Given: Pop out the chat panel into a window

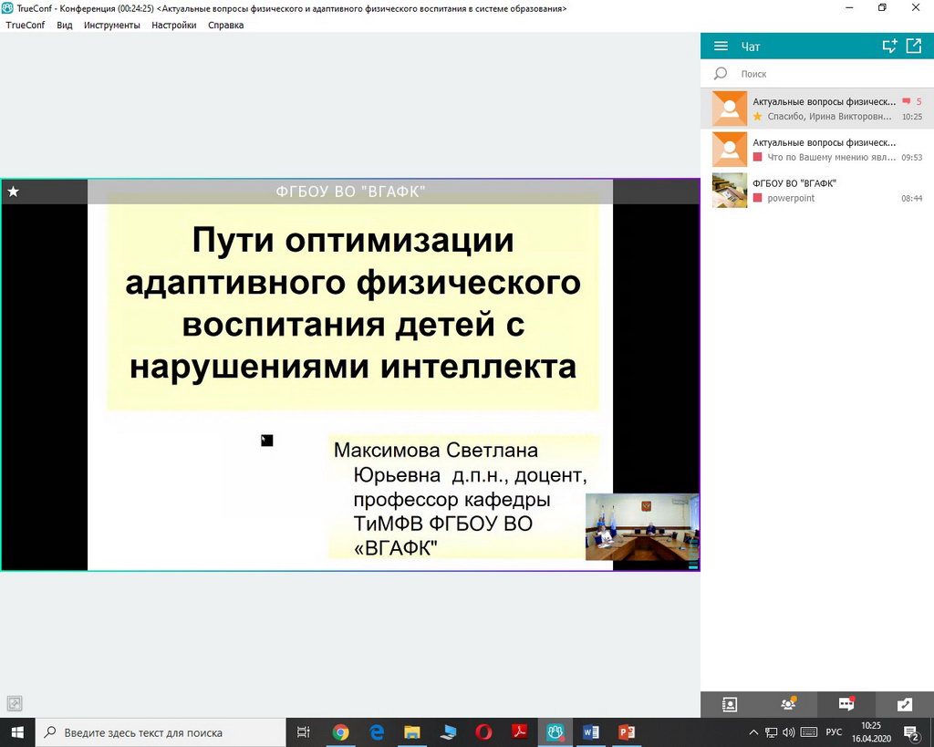Looking at the screenshot, I should (914, 47).
